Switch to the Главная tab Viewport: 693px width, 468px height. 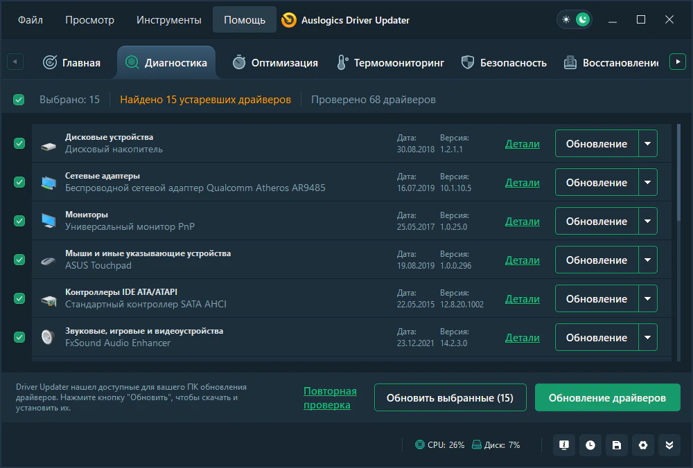(71, 63)
